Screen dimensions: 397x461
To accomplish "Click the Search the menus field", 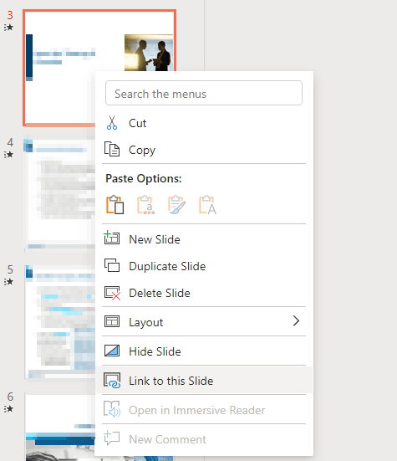I will tap(204, 93).
